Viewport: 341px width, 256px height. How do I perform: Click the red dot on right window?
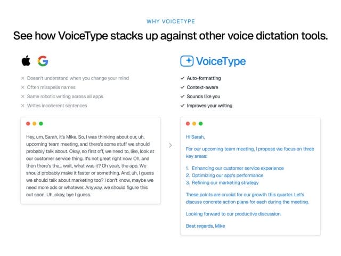point(188,124)
